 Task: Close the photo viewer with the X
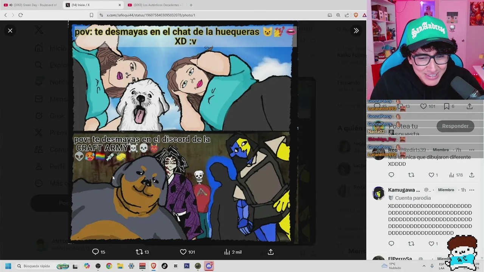coord(10,31)
